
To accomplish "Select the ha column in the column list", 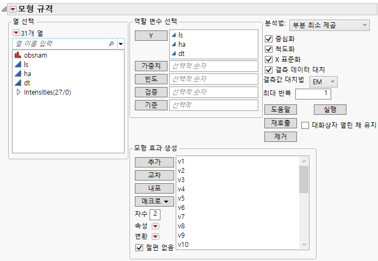I will (28, 73).
